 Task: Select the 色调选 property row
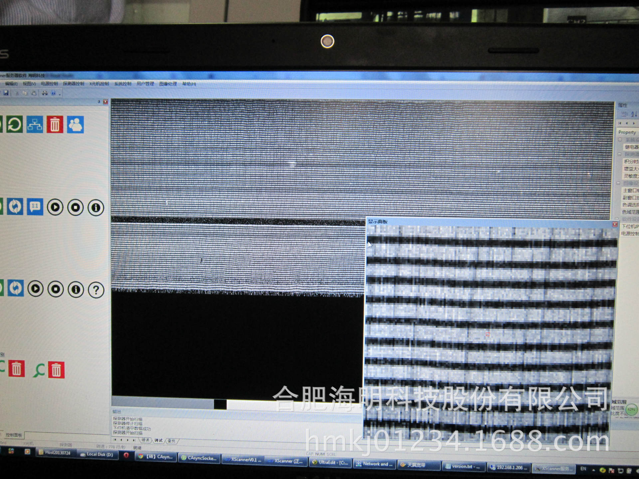[629, 205]
